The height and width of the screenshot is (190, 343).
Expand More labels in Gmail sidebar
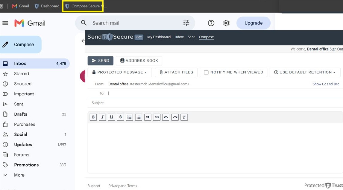pyautogui.click(x=19, y=175)
